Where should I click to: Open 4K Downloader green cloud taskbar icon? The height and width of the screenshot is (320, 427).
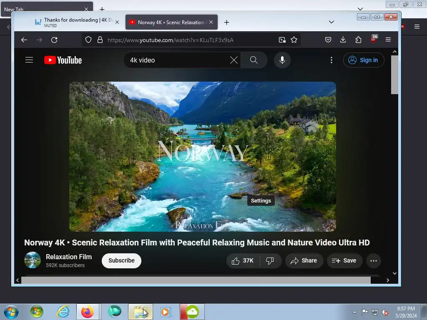[x=192, y=312]
